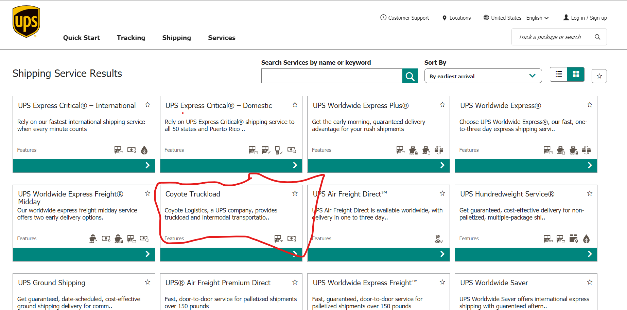
Task: Click truck feature icon on Coyote Truckload
Action: point(279,239)
